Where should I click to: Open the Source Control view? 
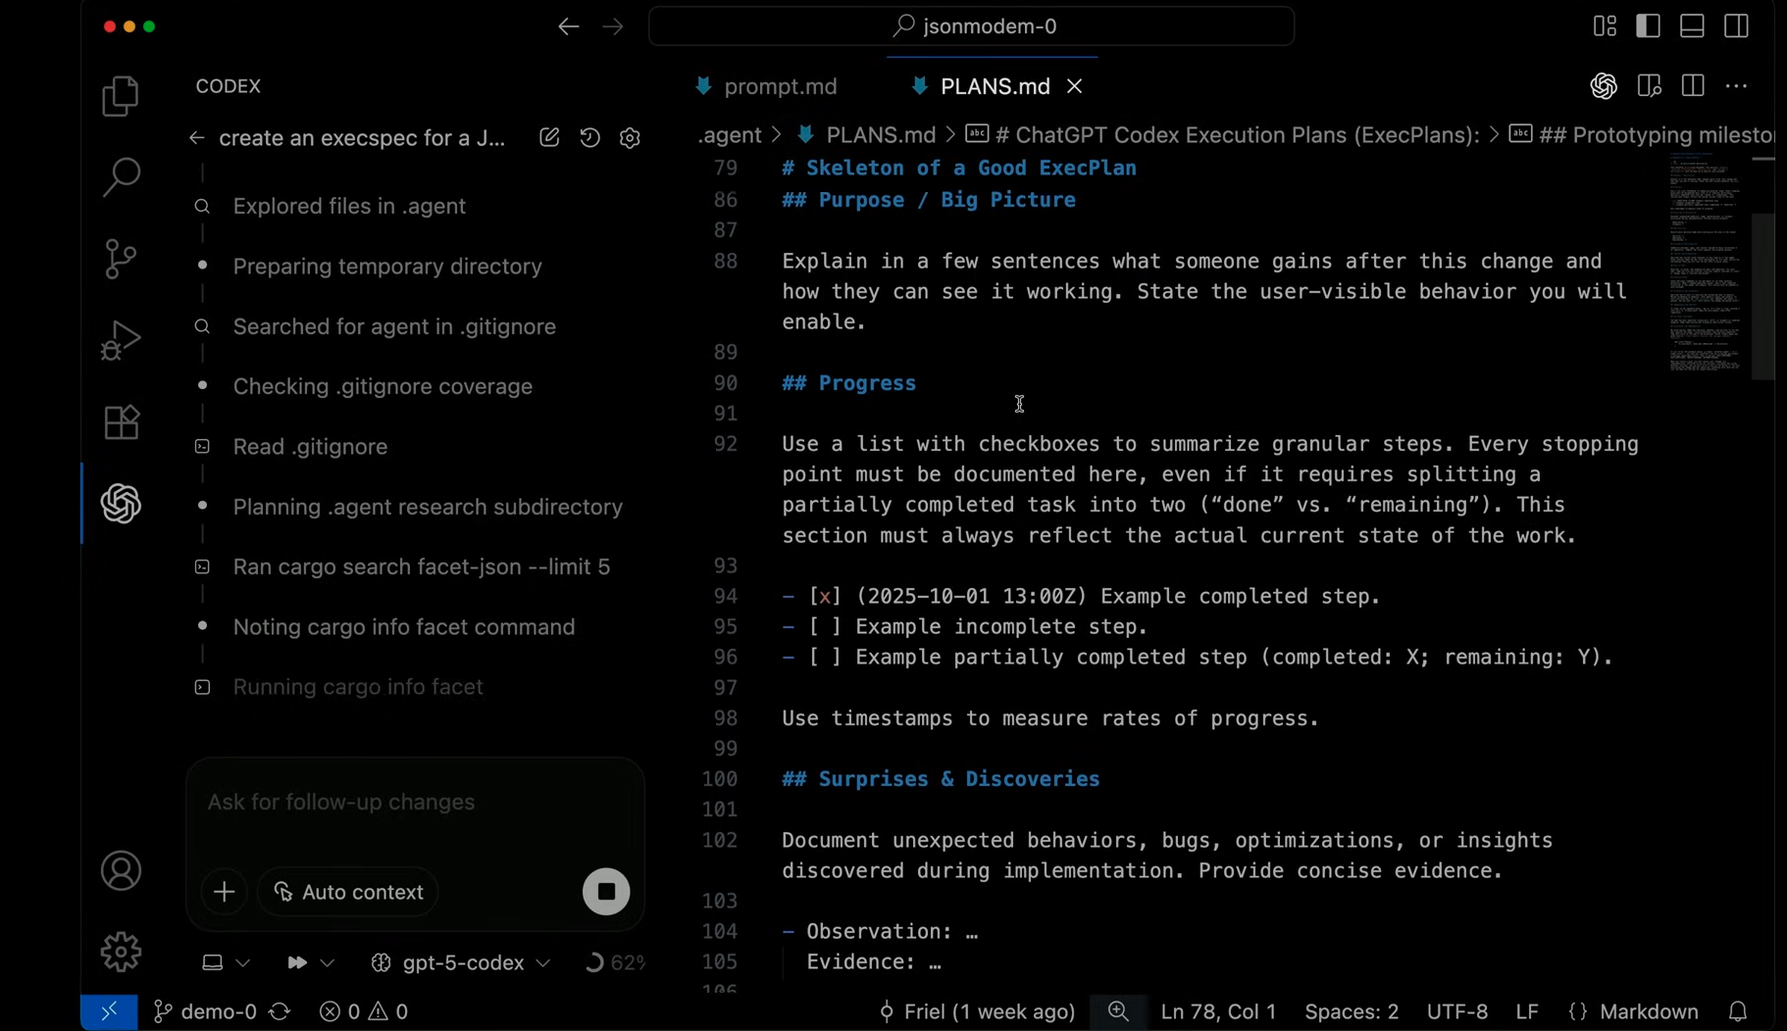click(121, 260)
